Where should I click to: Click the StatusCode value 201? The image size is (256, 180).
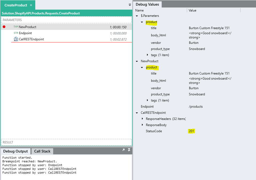[191, 131]
